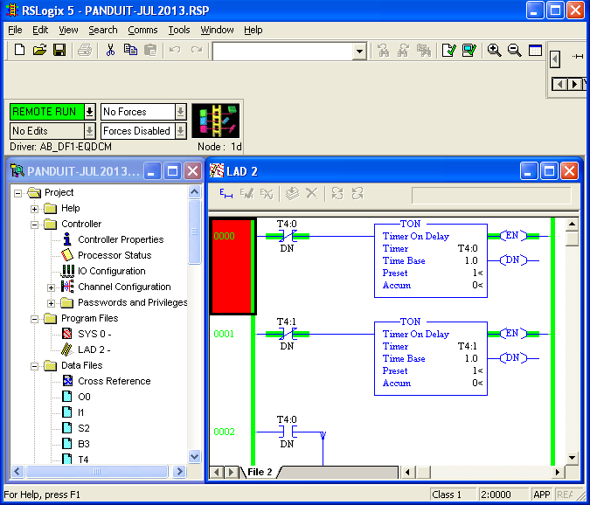Expand the Help folder
This screenshot has width=590, height=505.
pos(34,209)
